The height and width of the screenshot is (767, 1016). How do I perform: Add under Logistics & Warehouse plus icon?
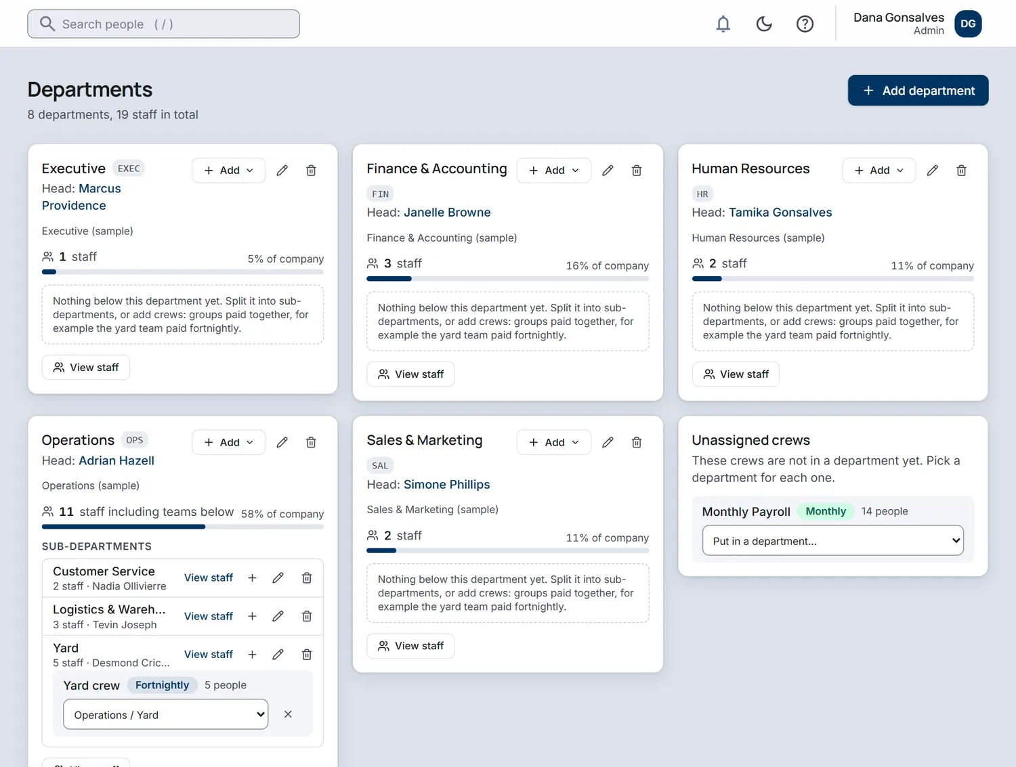point(252,616)
